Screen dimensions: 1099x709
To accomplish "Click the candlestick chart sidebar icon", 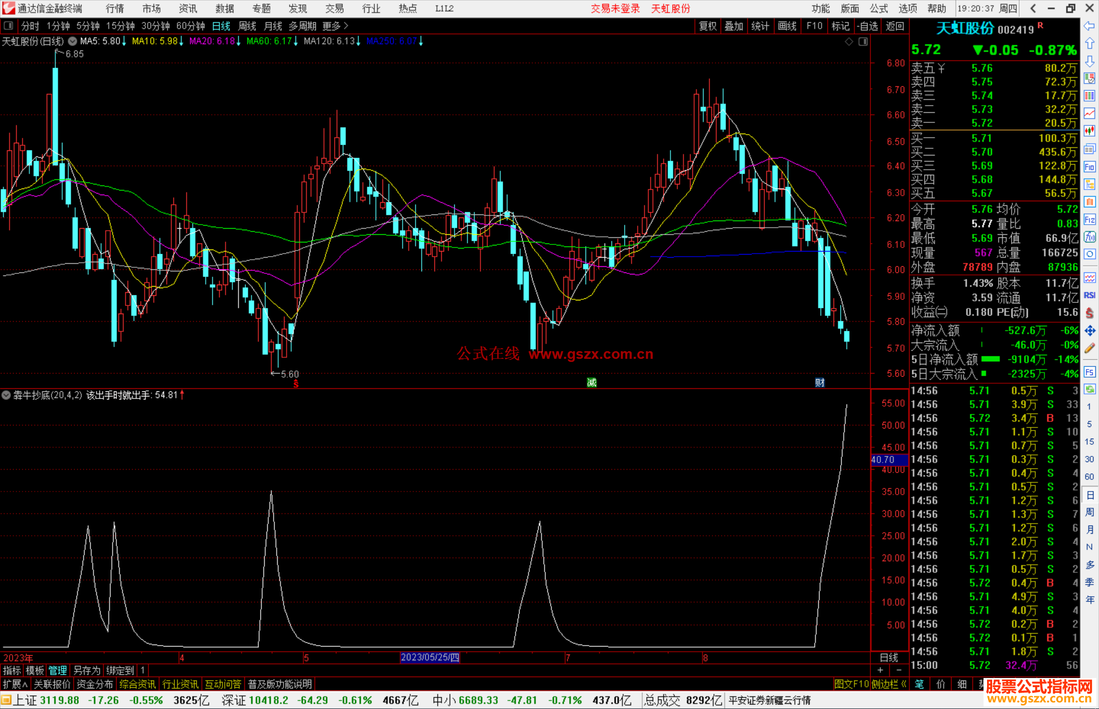I will (x=1089, y=131).
